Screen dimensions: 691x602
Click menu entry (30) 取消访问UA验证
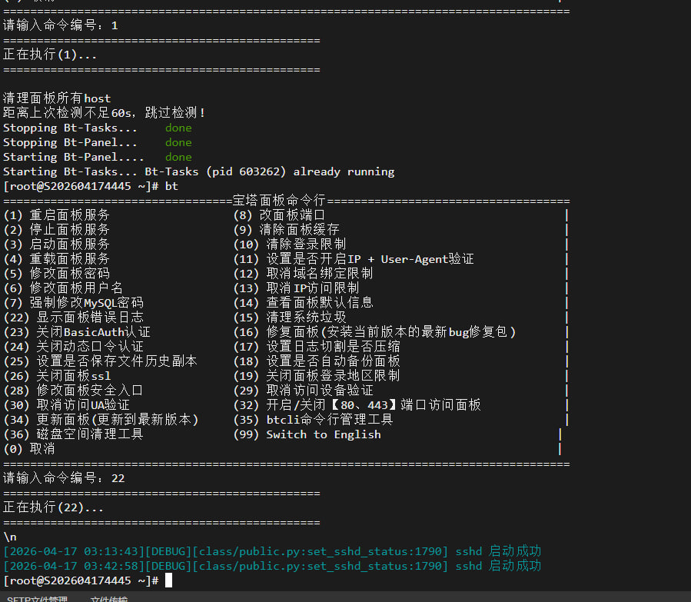[67, 404]
